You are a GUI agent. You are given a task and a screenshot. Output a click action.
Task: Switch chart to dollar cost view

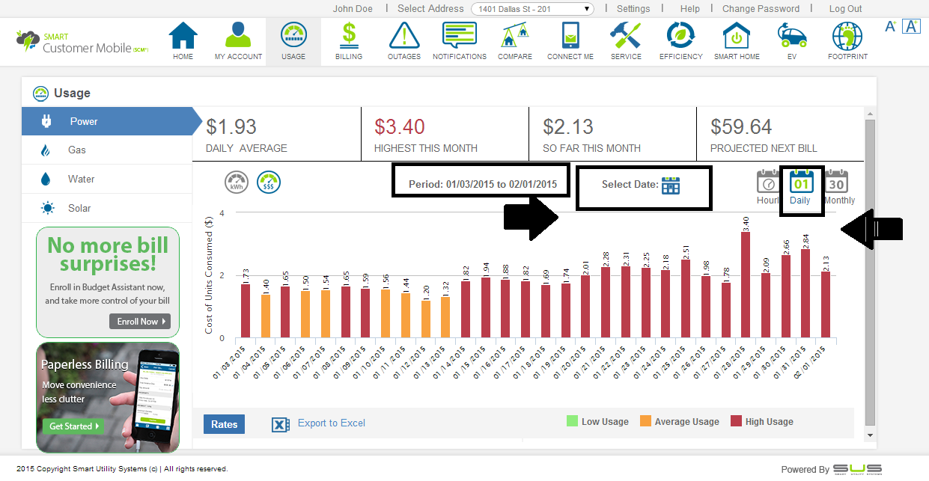269,183
